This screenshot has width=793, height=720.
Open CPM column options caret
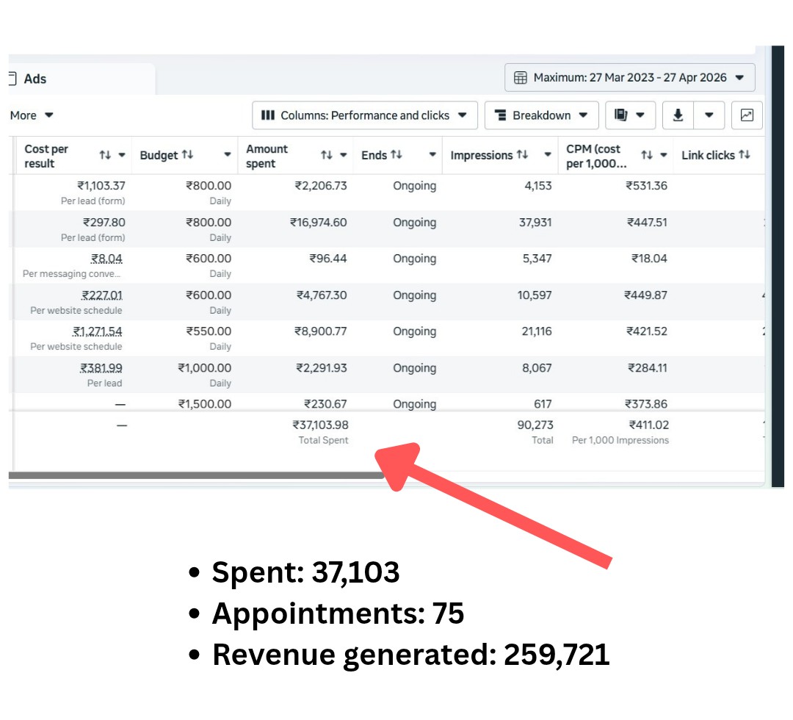coord(663,156)
